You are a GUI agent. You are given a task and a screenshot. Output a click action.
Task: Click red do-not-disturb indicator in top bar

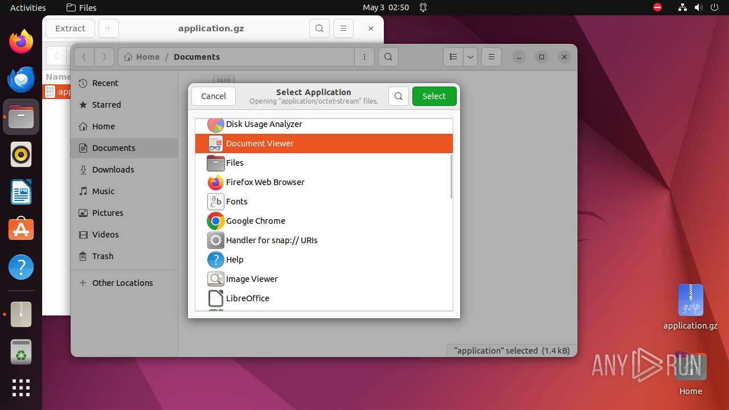point(658,7)
